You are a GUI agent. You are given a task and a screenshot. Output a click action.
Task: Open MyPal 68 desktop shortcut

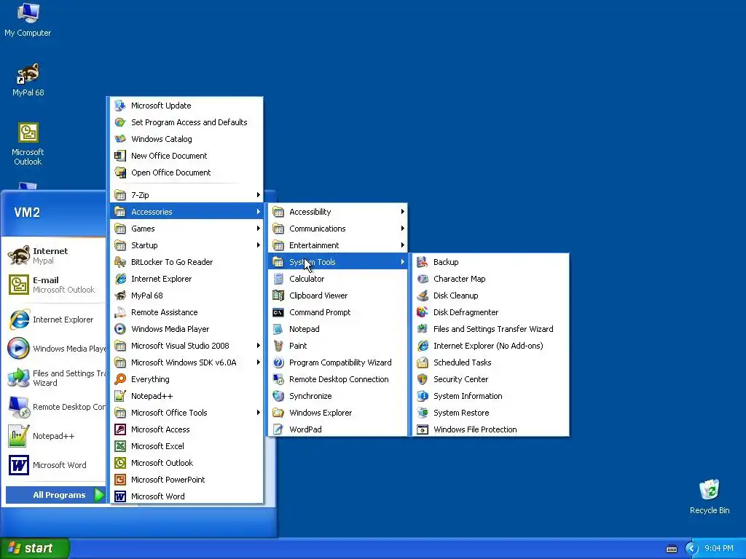pos(28,80)
